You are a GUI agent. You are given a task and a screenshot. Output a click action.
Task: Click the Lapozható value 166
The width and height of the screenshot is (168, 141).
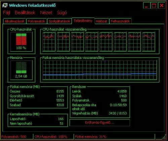tap(61, 119)
